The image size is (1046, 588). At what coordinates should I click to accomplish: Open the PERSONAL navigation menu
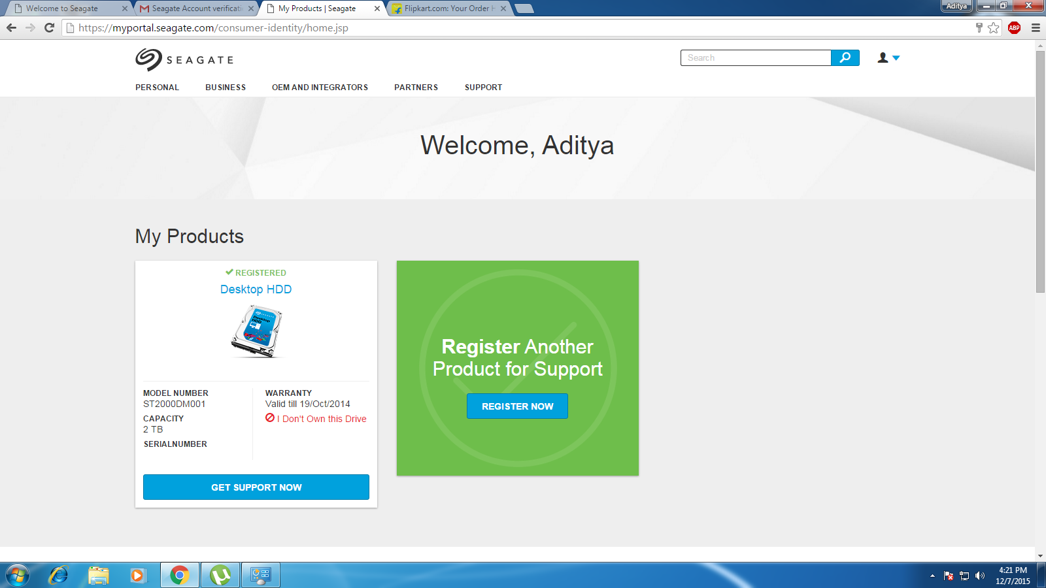(x=157, y=88)
